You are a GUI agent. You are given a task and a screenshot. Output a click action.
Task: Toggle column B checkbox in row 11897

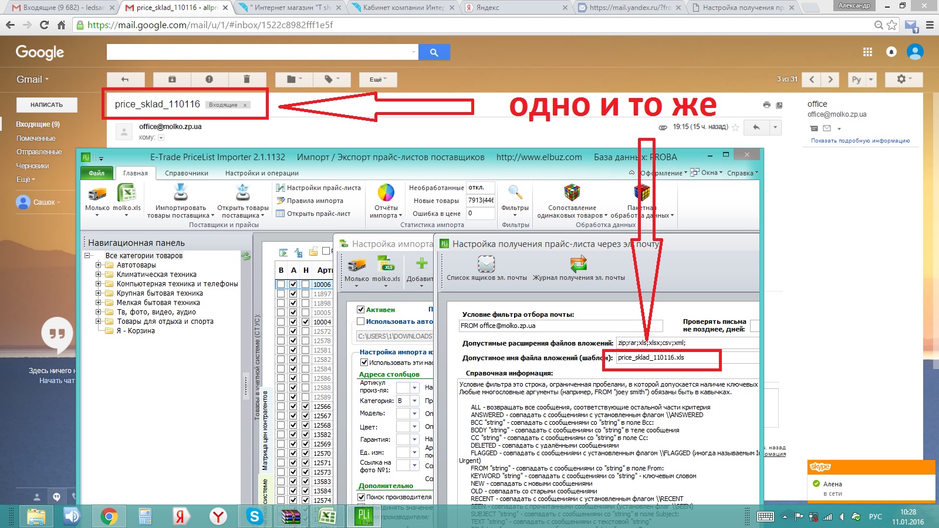tap(281, 294)
